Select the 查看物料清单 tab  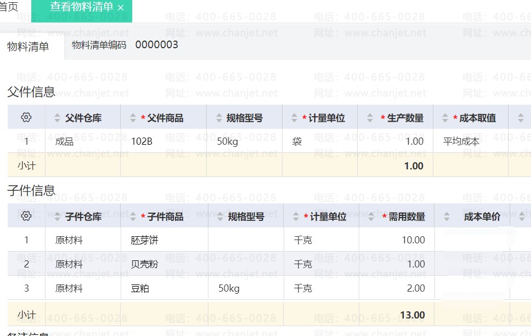click(82, 7)
